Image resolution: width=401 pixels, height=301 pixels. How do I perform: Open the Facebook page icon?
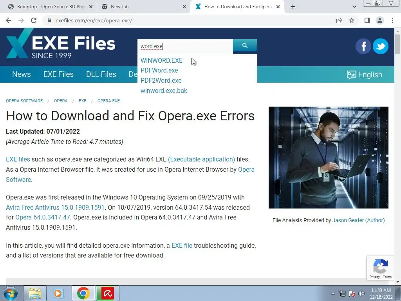(363, 46)
